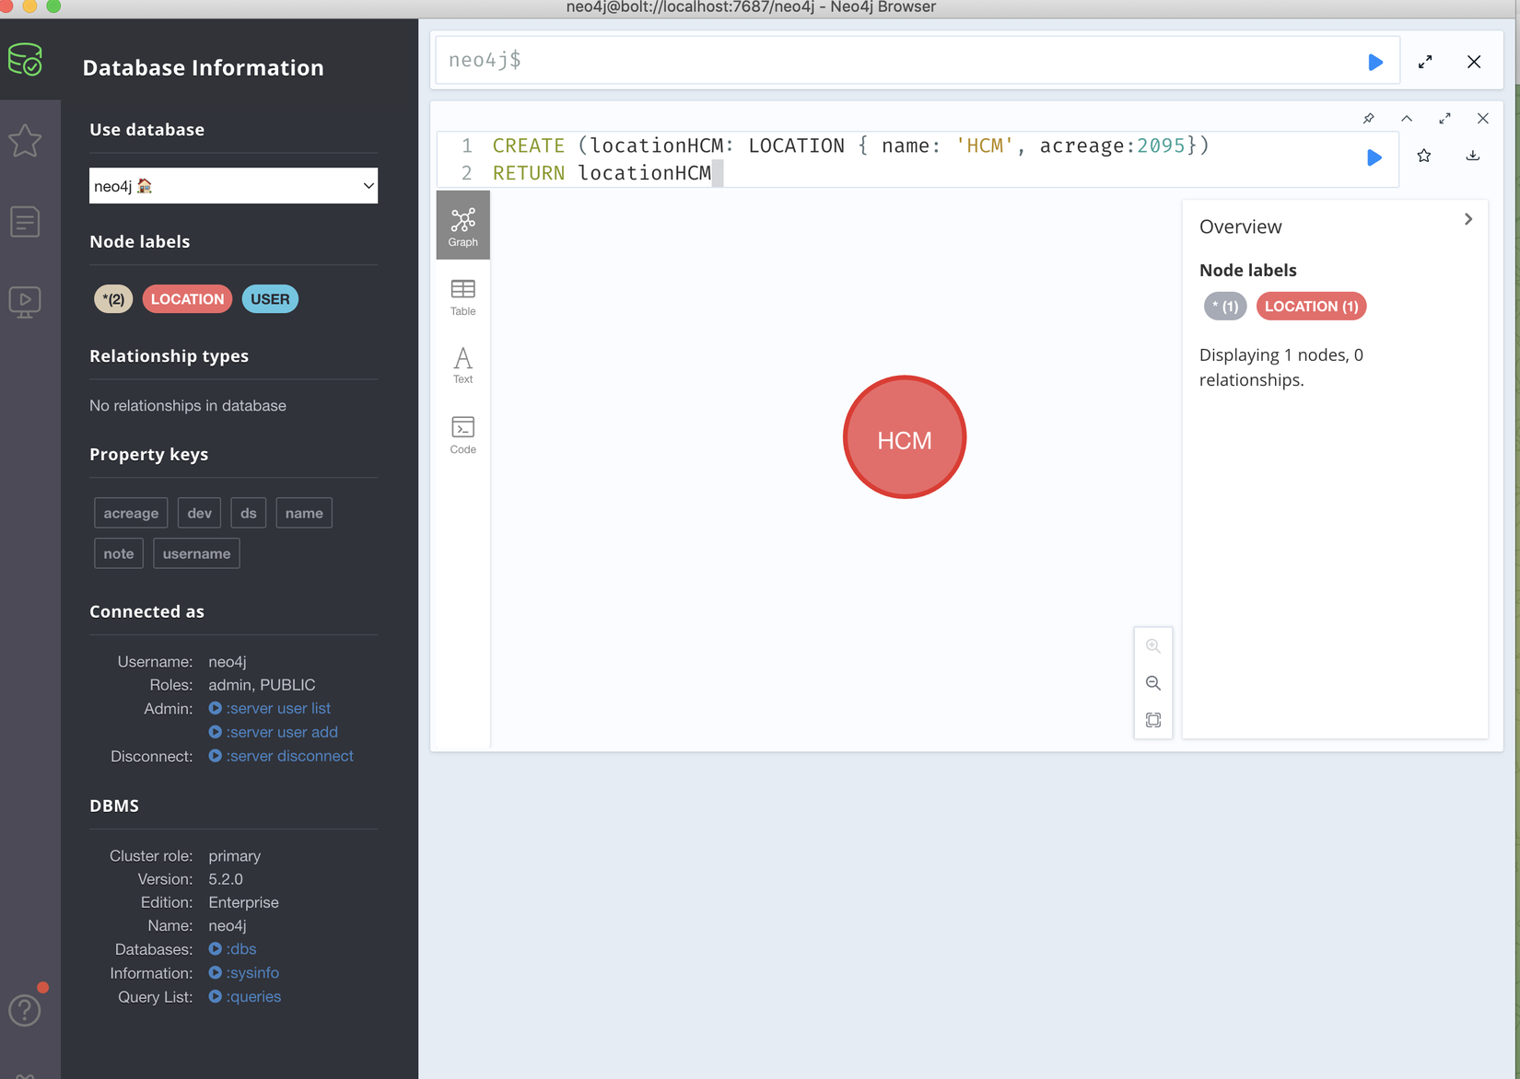This screenshot has width=1520, height=1079.
Task: Click the dev property key
Action: point(200,513)
